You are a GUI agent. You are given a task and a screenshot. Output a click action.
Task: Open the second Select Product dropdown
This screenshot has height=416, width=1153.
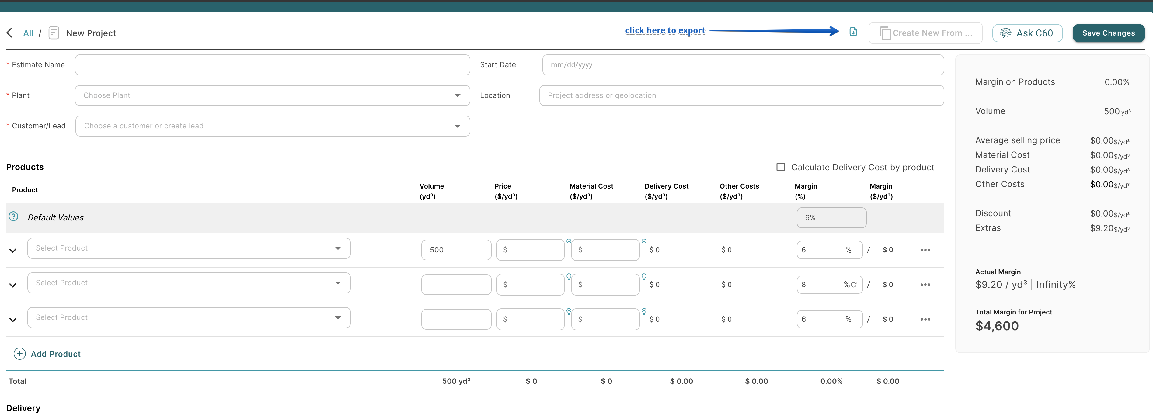tap(188, 283)
